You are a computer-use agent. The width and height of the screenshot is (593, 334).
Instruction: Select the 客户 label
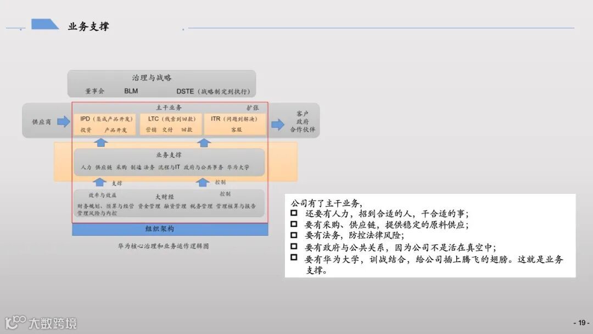(302, 114)
